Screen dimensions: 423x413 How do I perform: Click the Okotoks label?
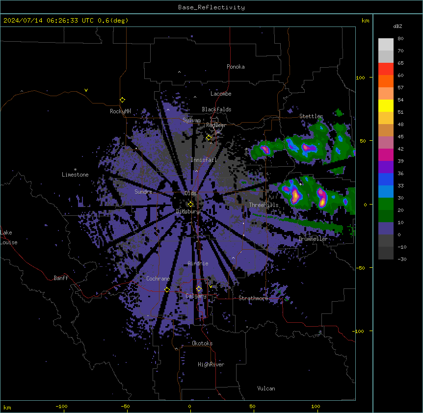[x=202, y=343]
